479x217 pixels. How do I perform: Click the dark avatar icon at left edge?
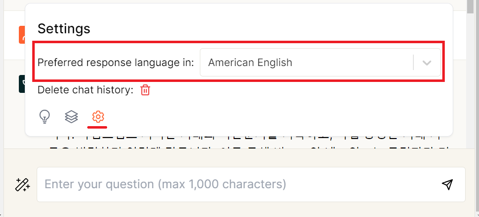(x=21, y=83)
